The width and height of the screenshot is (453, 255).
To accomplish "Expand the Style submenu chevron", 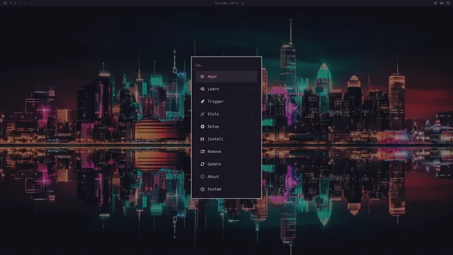I will [253, 114].
